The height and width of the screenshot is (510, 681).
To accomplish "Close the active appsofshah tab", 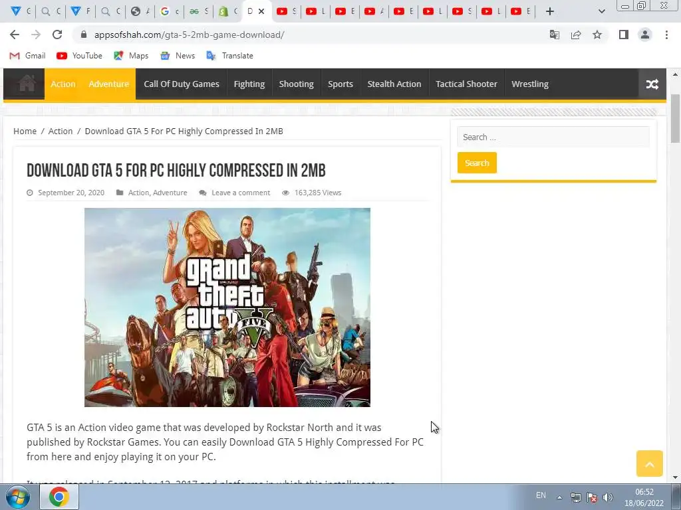I will click(261, 11).
